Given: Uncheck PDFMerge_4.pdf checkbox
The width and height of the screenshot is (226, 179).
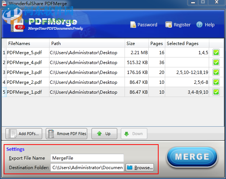Looking at the screenshot, I should coord(216,62).
